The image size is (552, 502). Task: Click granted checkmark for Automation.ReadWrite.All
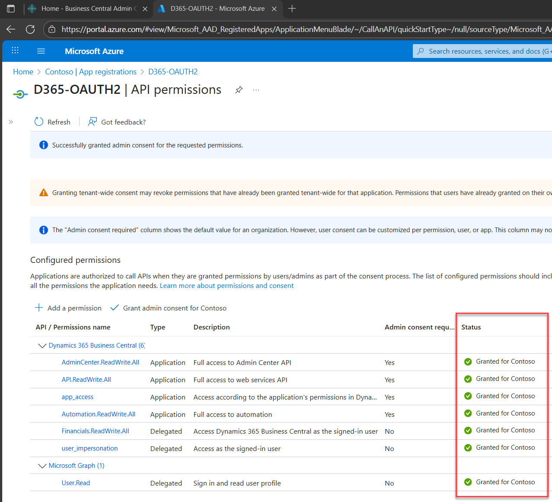tap(468, 413)
